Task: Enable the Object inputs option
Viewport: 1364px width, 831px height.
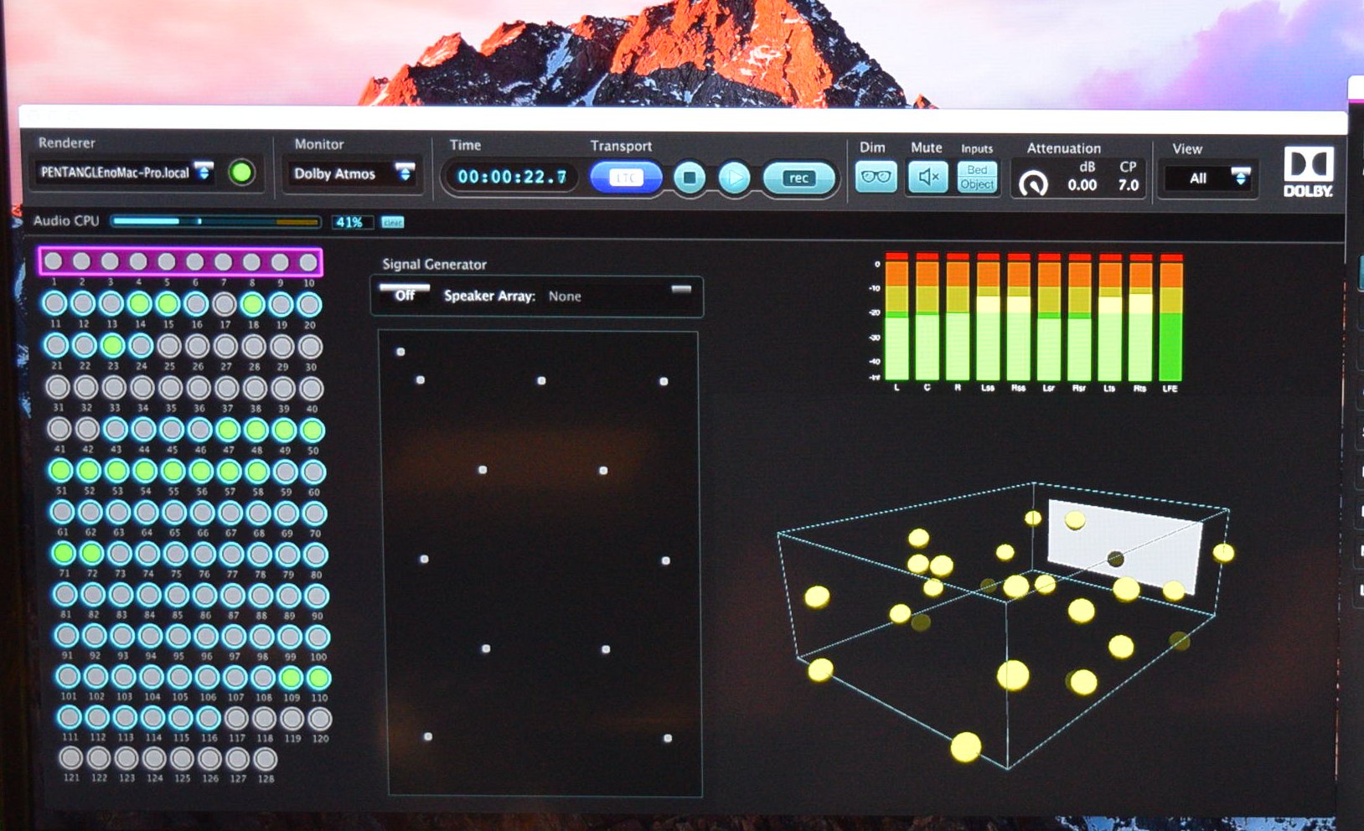Action: (978, 185)
